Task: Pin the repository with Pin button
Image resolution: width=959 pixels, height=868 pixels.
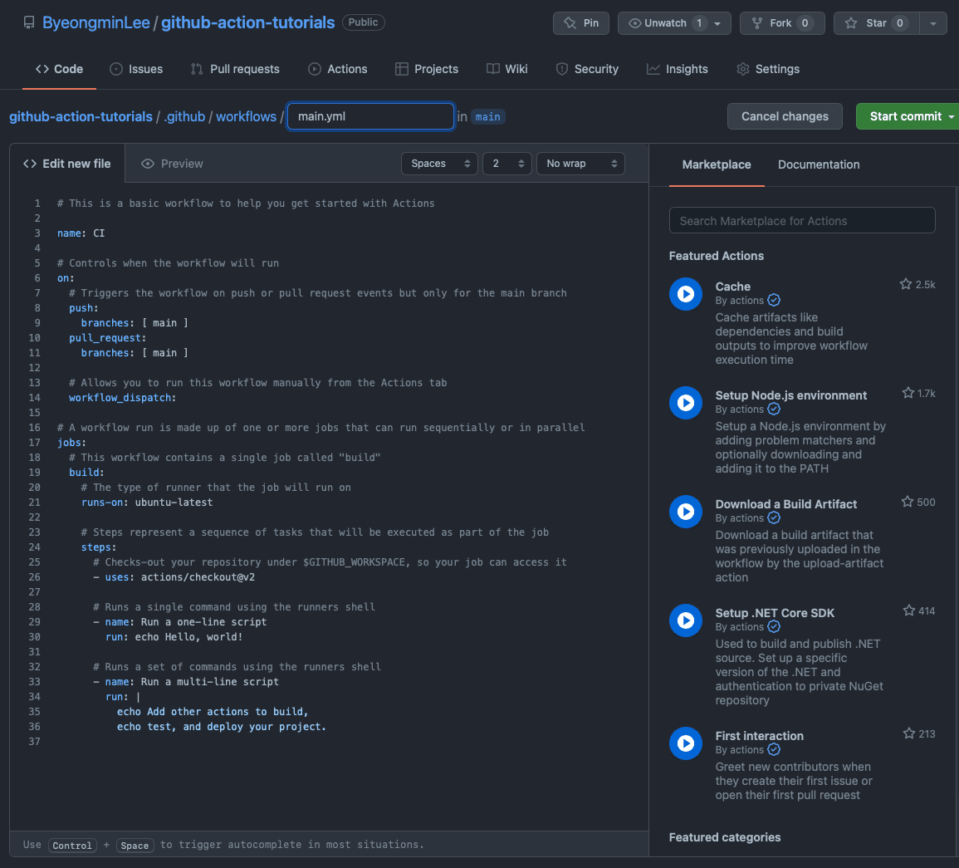Action: [581, 23]
